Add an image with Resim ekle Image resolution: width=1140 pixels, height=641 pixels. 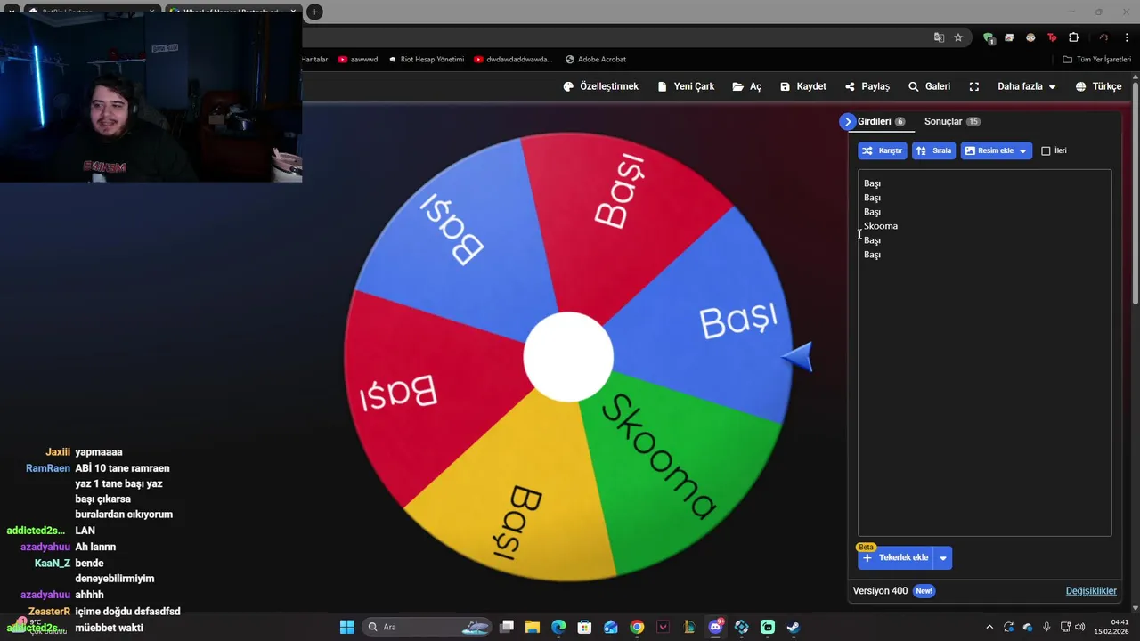(x=988, y=150)
